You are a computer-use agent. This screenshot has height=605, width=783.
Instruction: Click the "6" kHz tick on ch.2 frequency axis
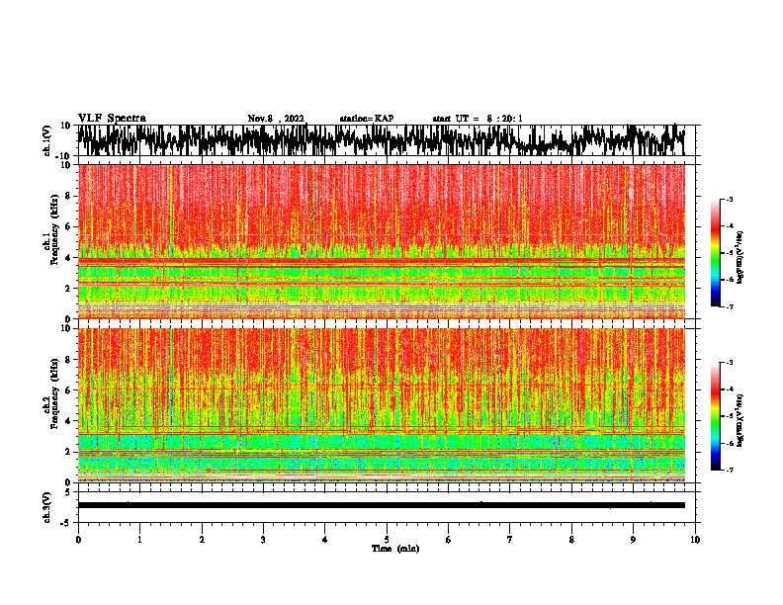coord(68,390)
